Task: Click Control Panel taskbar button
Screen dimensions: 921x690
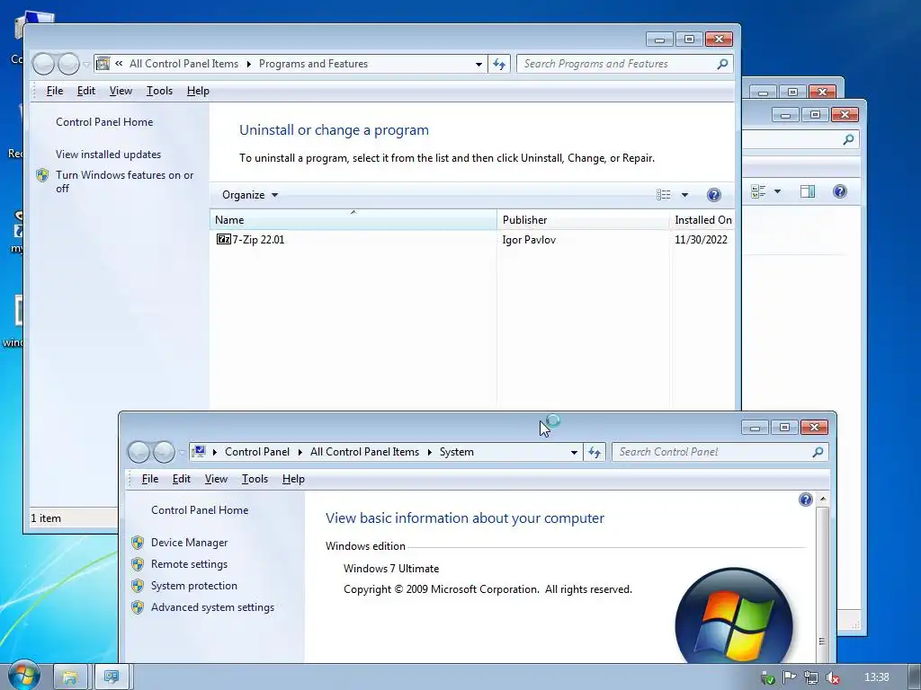Action: click(111, 677)
